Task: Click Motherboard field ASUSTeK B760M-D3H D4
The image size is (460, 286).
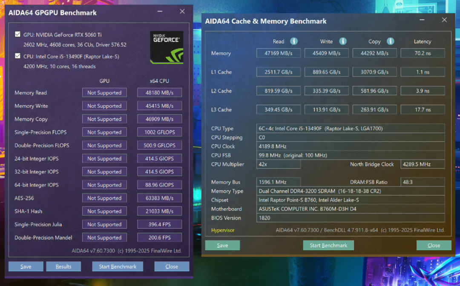Action: click(351, 209)
